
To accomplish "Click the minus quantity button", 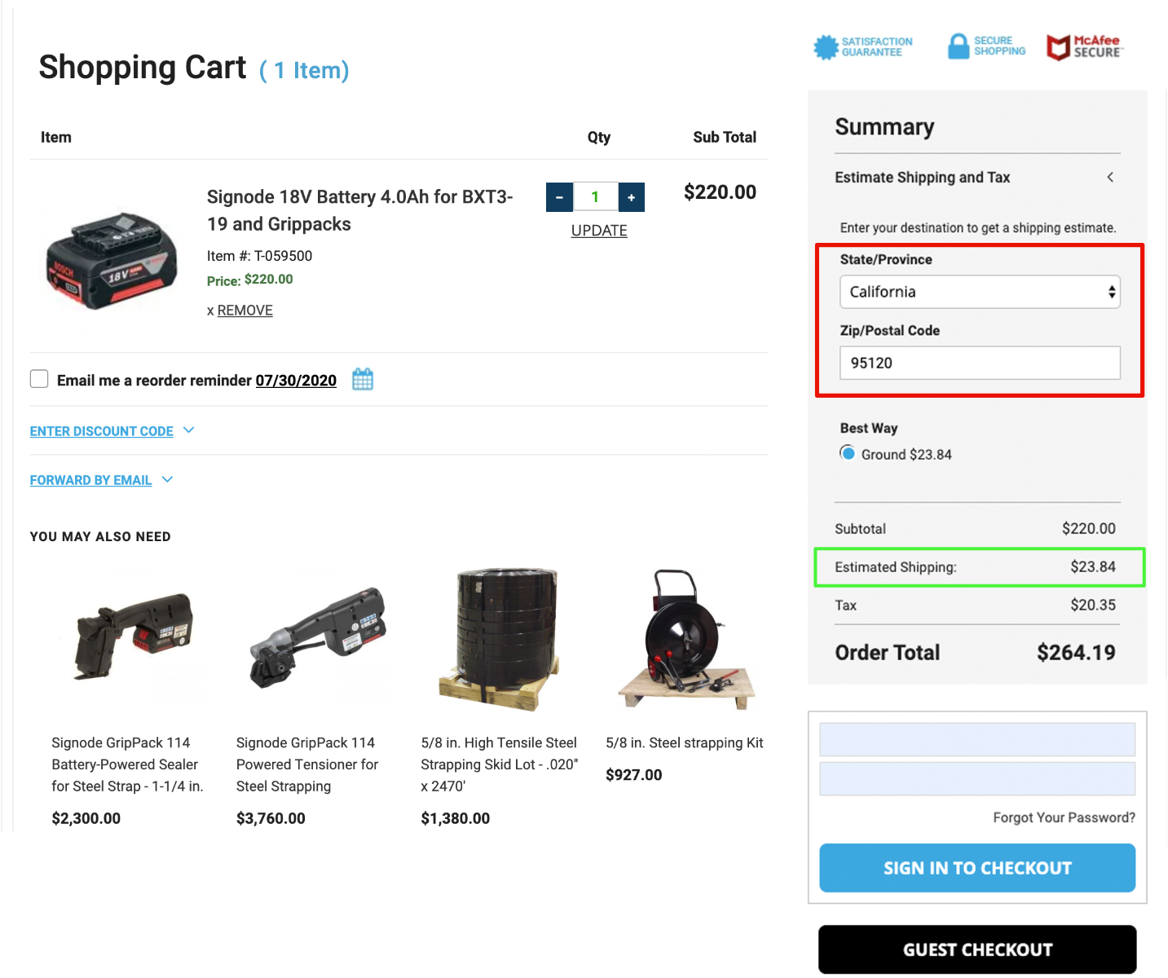I will (559, 197).
